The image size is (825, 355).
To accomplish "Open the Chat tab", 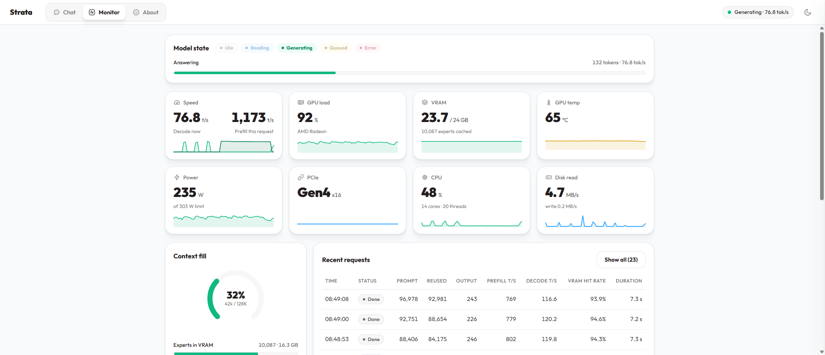I will coord(65,12).
